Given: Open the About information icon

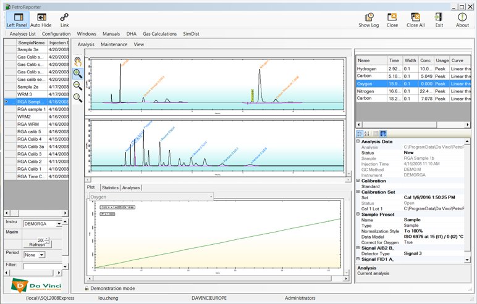Looking at the screenshot, I should click(x=462, y=20).
